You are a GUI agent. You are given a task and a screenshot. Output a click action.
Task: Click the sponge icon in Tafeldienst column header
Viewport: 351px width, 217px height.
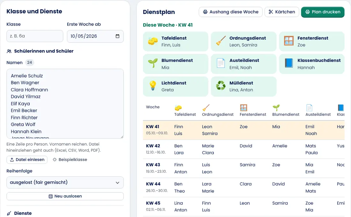(178, 108)
